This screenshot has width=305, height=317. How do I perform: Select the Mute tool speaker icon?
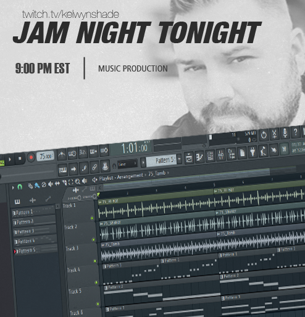coord(51,184)
